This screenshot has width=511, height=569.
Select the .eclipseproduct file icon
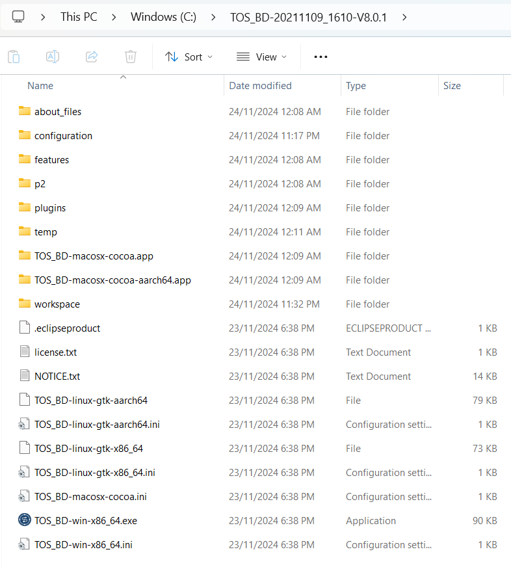pyautogui.click(x=24, y=328)
